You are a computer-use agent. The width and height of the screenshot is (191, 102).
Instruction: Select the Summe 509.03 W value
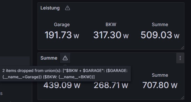pos(160,35)
